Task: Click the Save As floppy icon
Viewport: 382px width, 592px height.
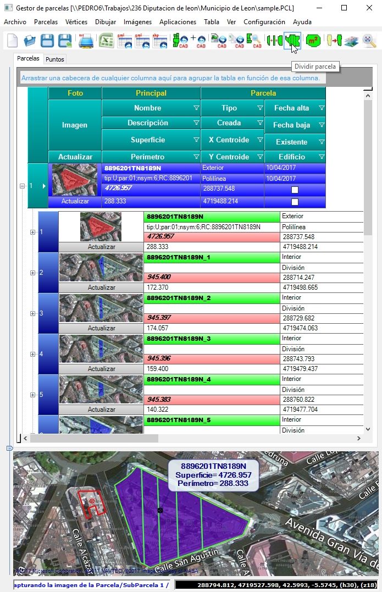Action: point(65,40)
